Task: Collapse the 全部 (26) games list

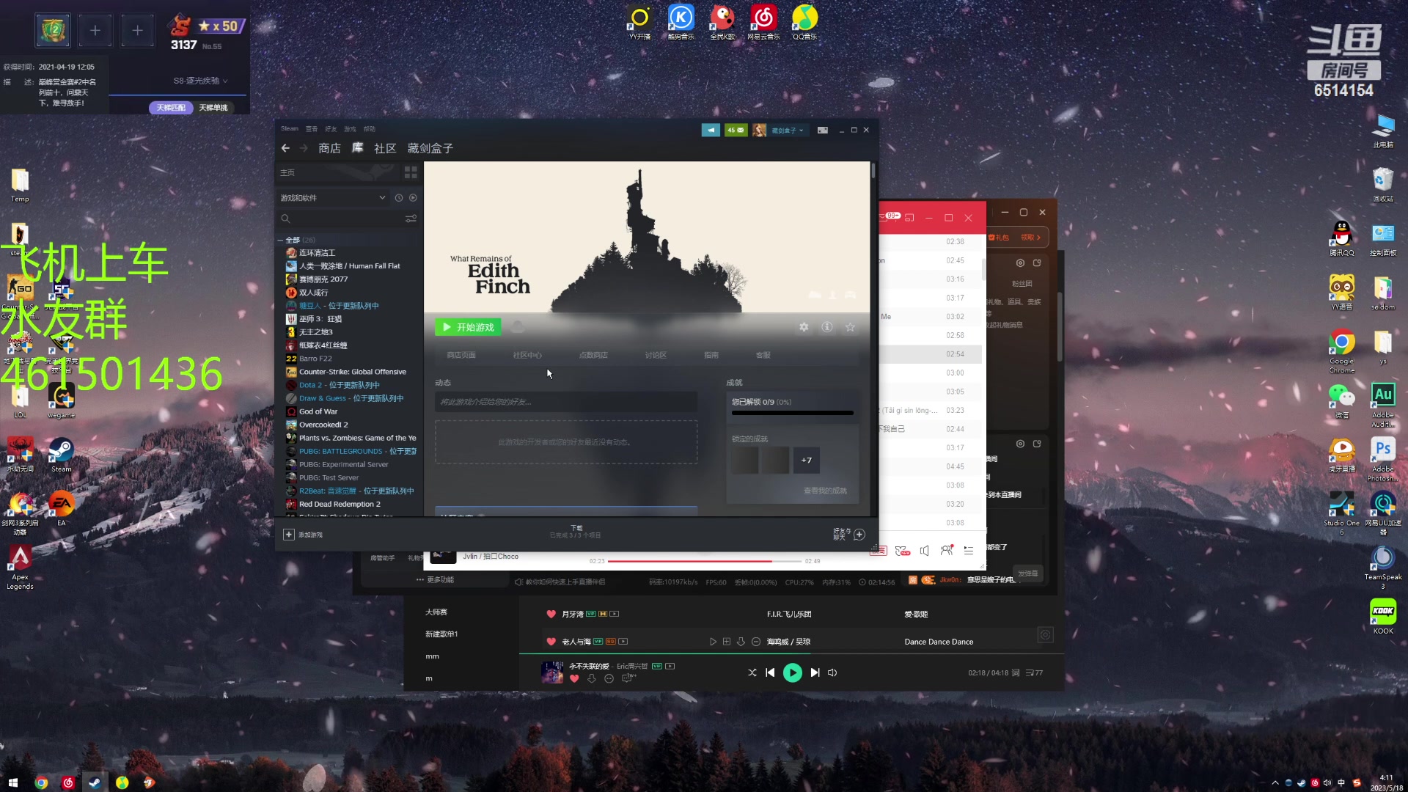Action: coord(280,240)
